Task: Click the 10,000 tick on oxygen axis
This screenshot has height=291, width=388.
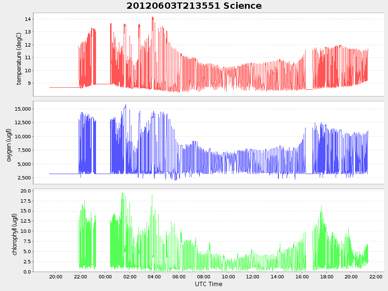Action: click(x=23, y=137)
